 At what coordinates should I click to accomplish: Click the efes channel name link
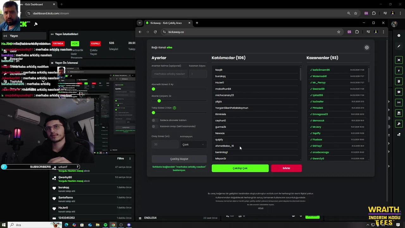[x=170, y=47]
